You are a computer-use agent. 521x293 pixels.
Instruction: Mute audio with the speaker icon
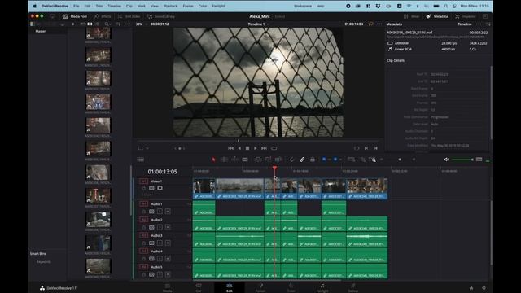click(x=447, y=160)
